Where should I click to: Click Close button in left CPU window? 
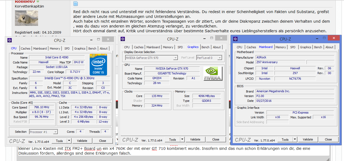[x=103, y=141]
